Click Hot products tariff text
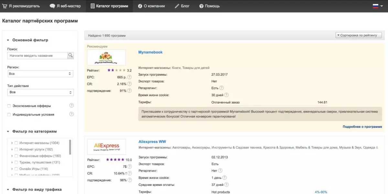Viewport: 388px width, 194px height. [x=221, y=192]
